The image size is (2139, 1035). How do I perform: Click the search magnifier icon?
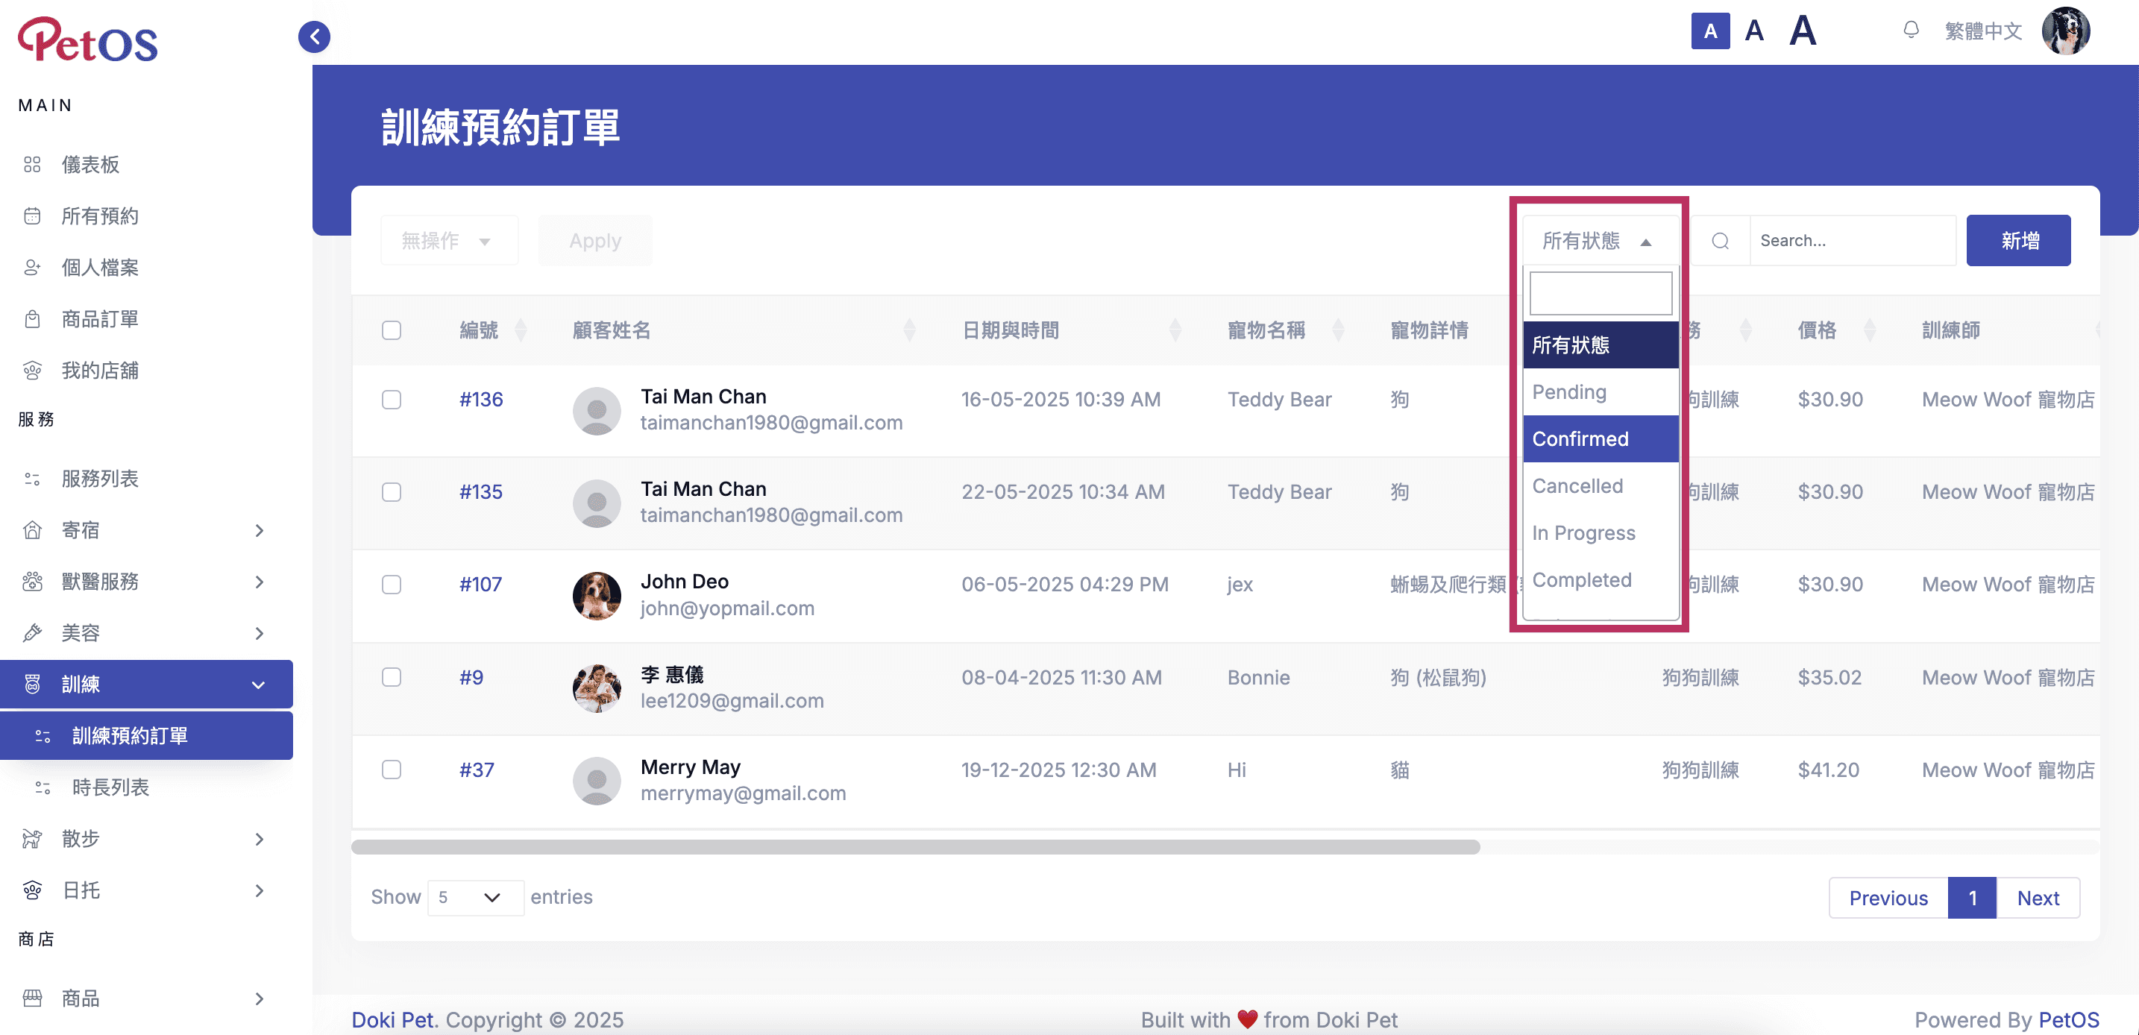pos(1721,241)
